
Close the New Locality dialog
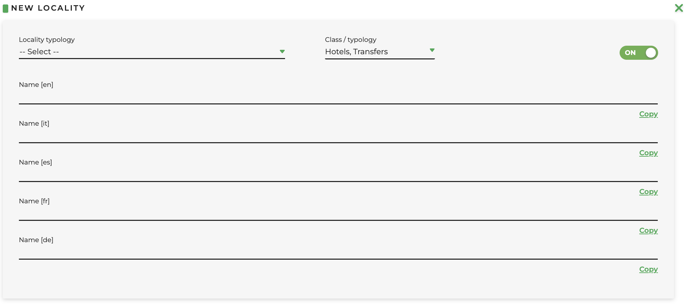679,8
